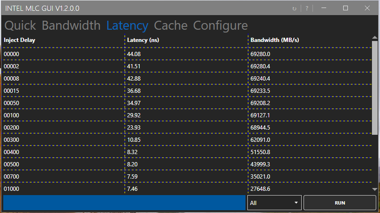Click bandwidth value 43999.3

tap(260, 164)
